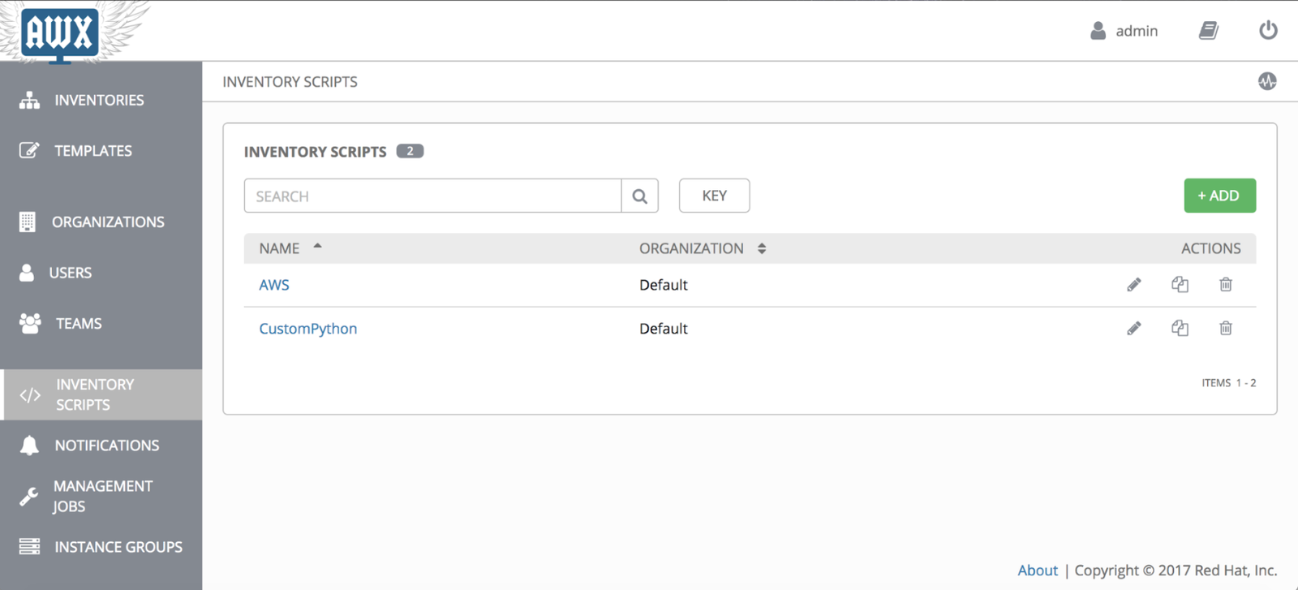Edit the CustomPython script
The height and width of the screenshot is (590, 1298).
click(1134, 329)
